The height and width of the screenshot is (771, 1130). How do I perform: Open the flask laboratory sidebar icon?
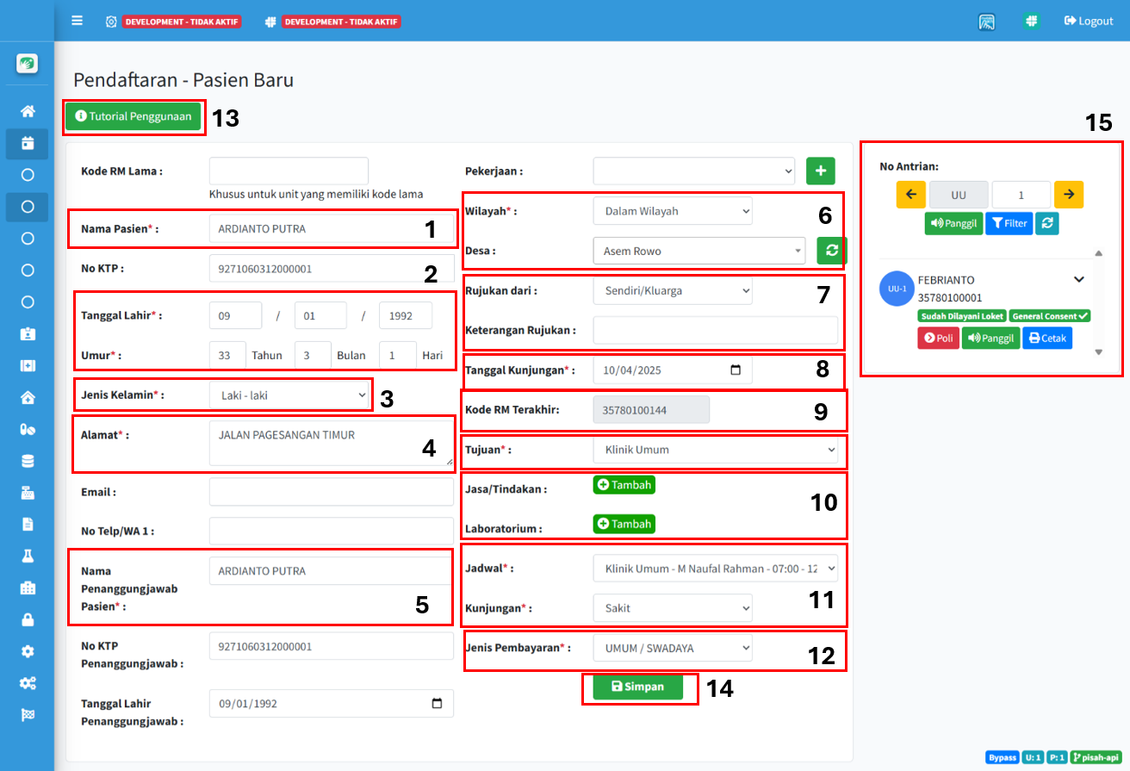tap(28, 556)
